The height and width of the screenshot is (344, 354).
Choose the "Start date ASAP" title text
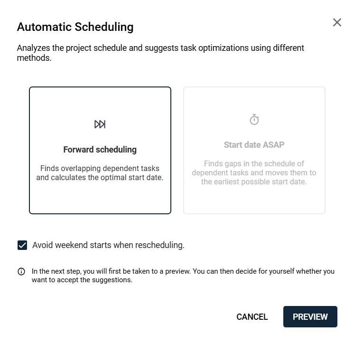[254, 145]
